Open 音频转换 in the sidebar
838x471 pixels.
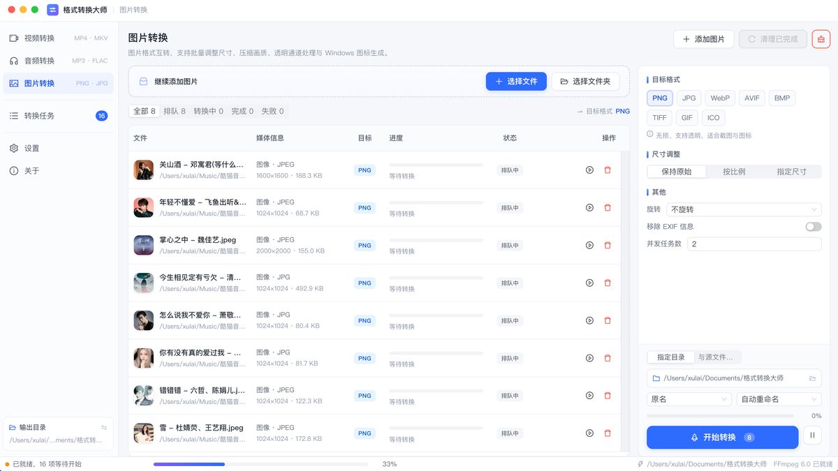59,61
